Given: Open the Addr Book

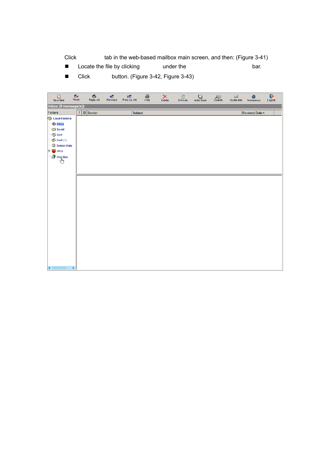Looking at the screenshot, I should point(200,98).
